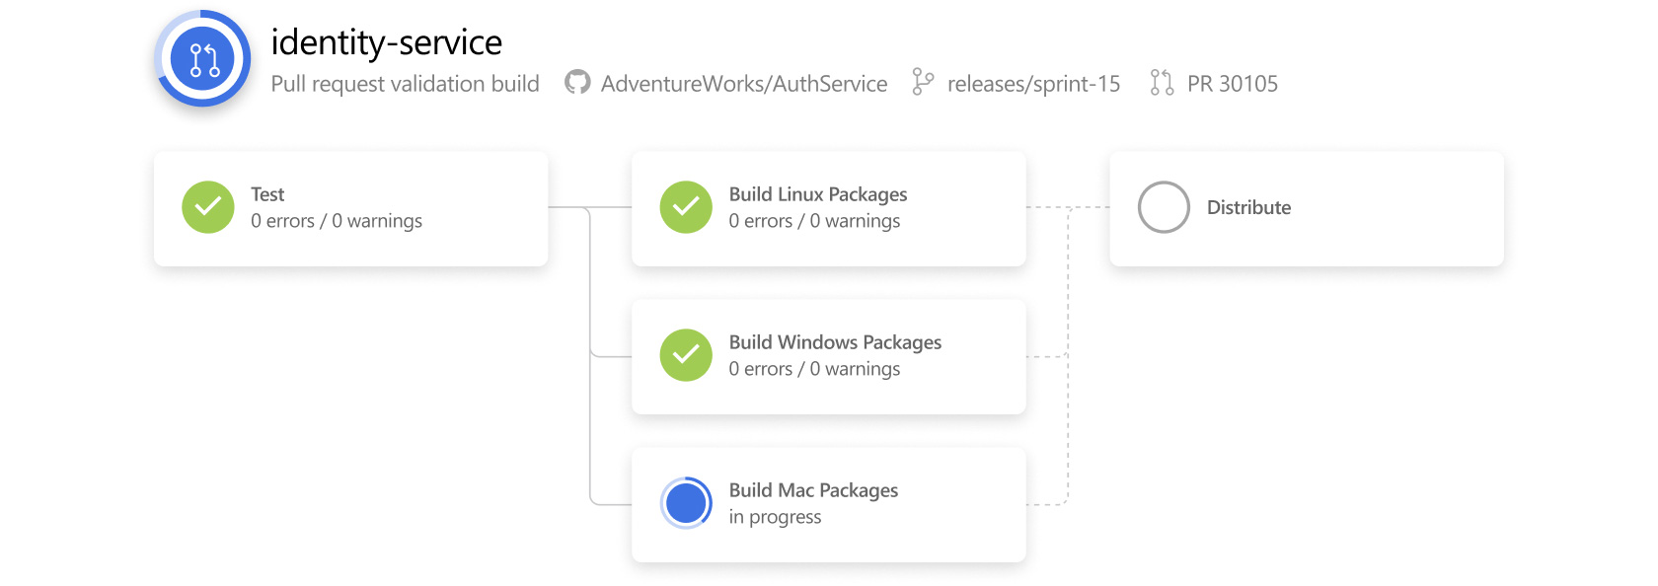The image size is (1658, 586).
Task: Click the 'in progress' status text
Action: coord(775,517)
